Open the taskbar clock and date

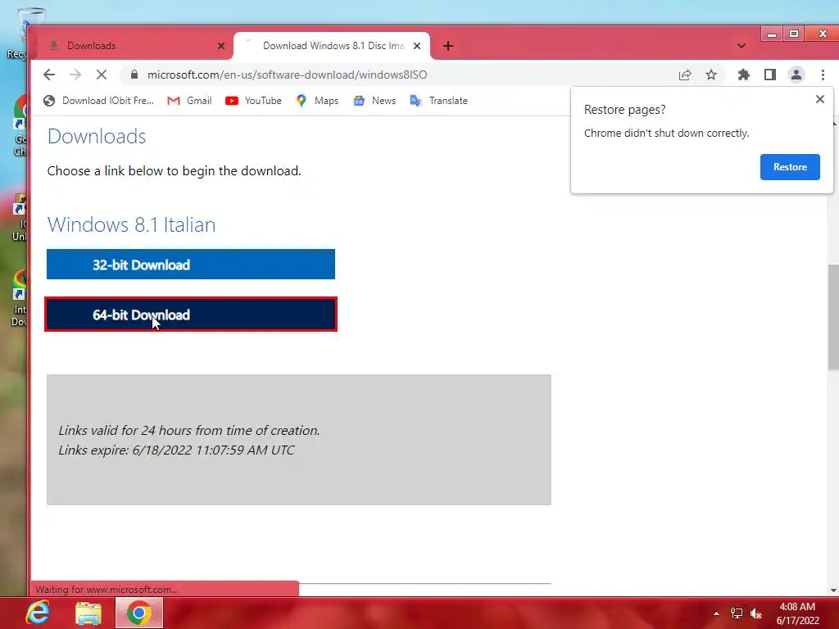tap(797, 613)
